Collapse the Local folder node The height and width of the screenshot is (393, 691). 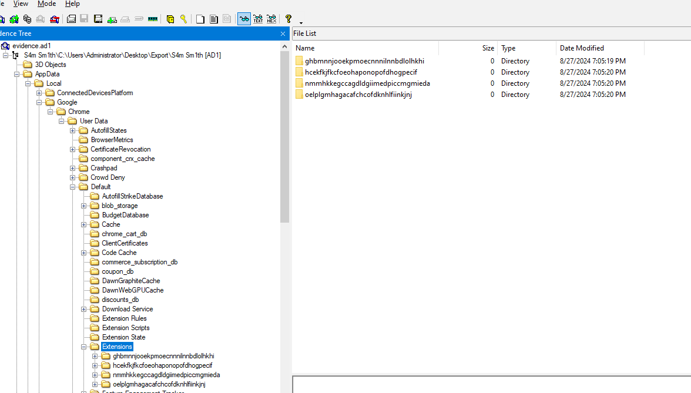pos(28,83)
